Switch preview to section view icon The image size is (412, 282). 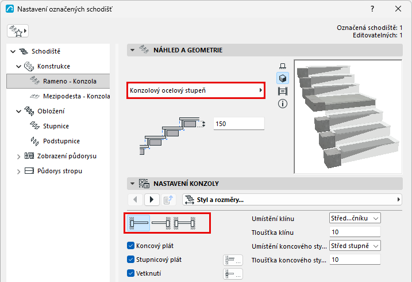click(283, 92)
